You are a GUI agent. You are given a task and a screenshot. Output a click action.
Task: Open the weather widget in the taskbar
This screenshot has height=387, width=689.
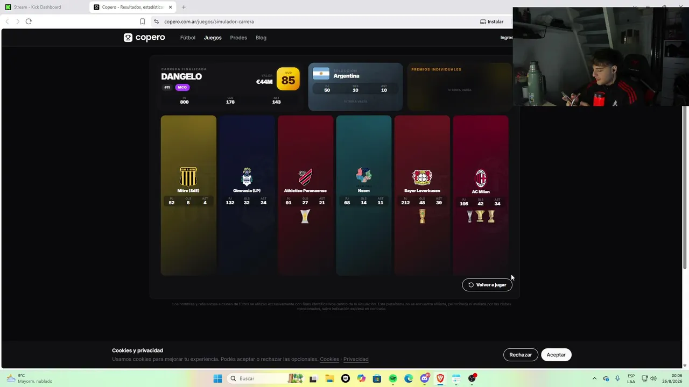coord(30,378)
